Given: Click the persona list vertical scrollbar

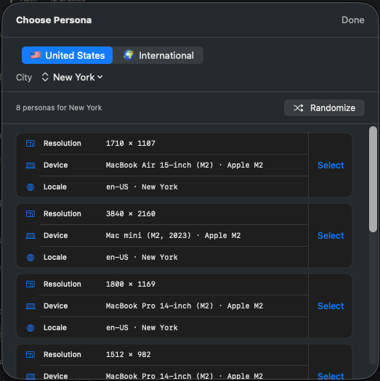Looking at the screenshot, I should (373, 179).
